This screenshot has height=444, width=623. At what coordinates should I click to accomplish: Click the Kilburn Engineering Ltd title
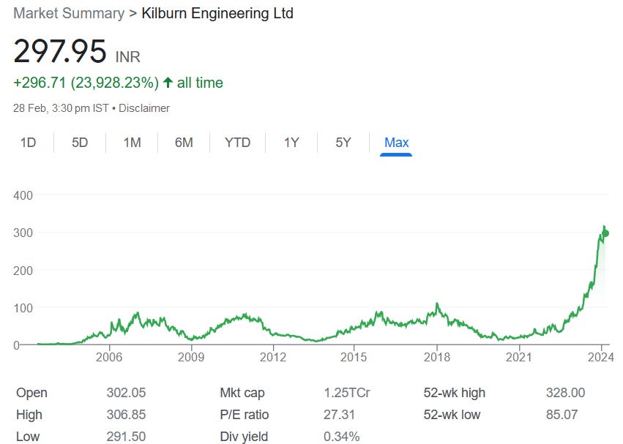pyautogui.click(x=217, y=13)
